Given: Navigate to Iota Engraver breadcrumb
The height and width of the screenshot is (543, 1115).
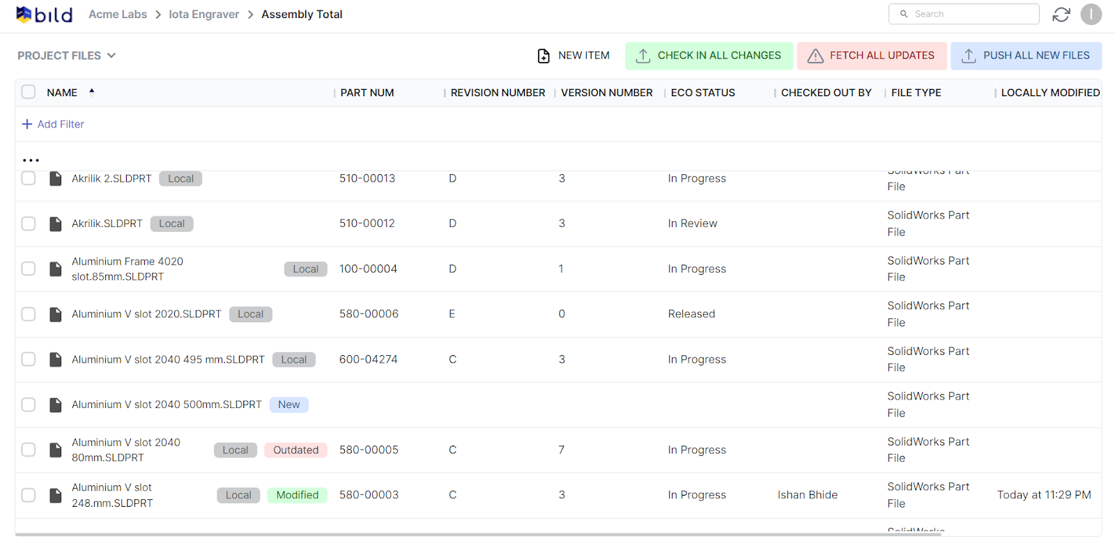Looking at the screenshot, I should (203, 15).
